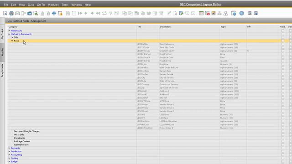Tick Mandatory checkbox for Time Slip Code row

tap(283, 47)
